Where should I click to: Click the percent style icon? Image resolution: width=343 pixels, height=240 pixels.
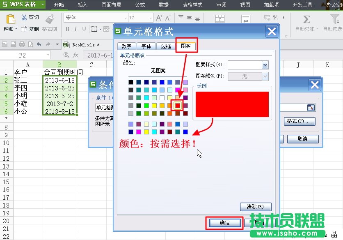tap(275, 18)
